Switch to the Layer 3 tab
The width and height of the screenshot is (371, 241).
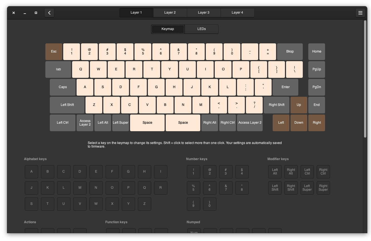(x=204, y=13)
